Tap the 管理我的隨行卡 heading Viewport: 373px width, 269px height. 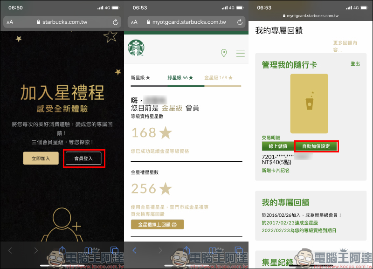point(289,65)
